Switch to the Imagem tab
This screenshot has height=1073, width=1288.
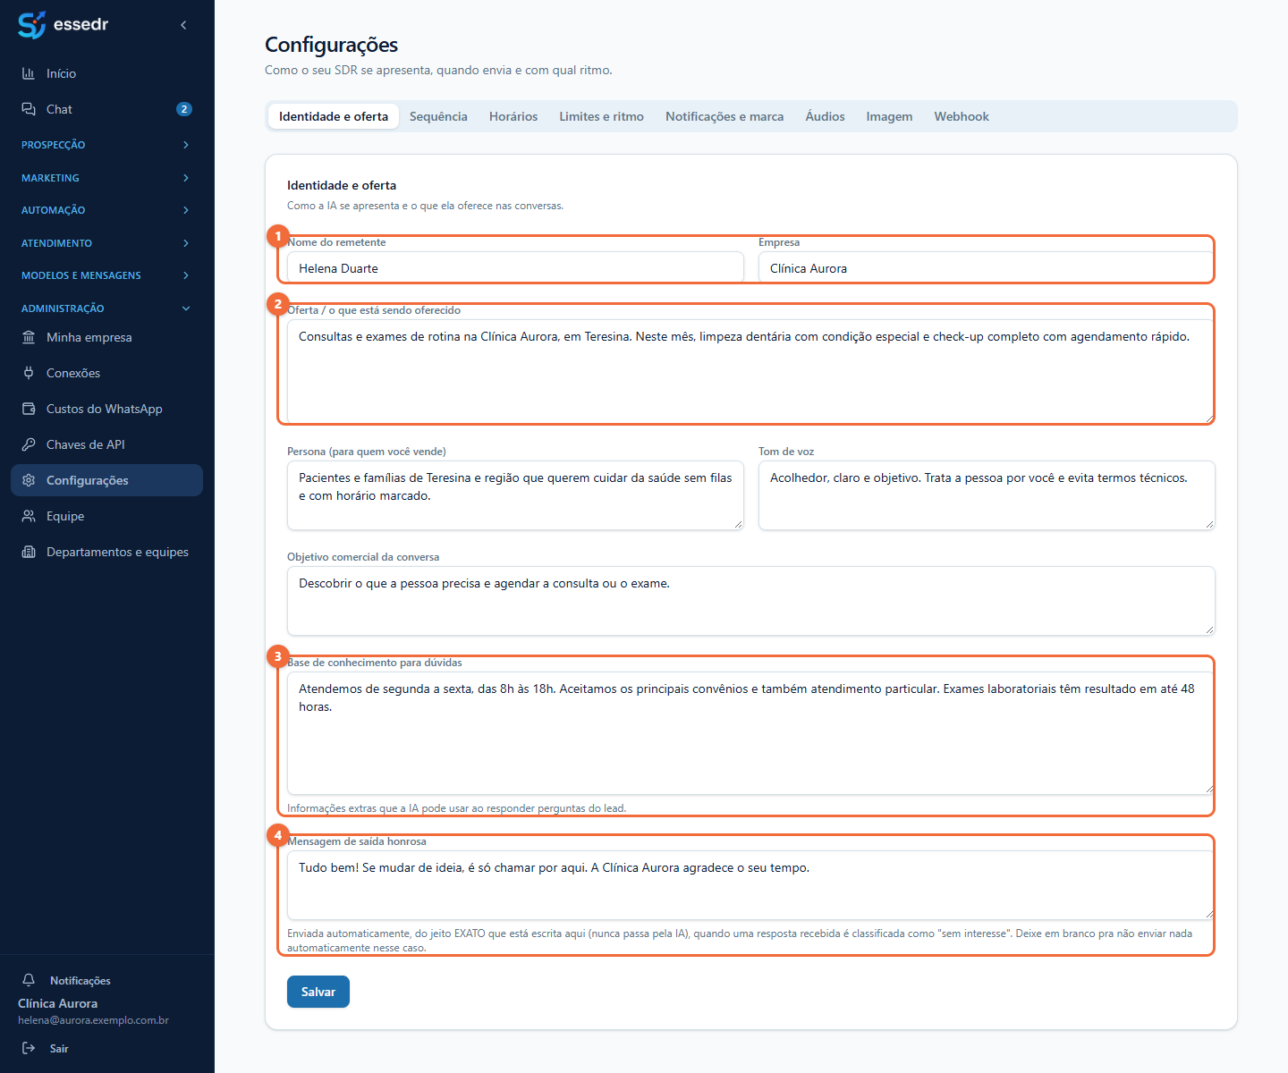(x=889, y=116)
